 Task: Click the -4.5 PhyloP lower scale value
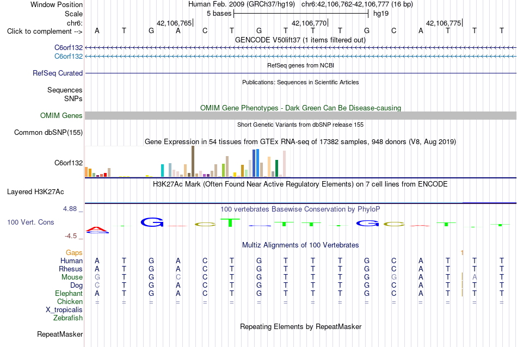click(x=71, y=236)
